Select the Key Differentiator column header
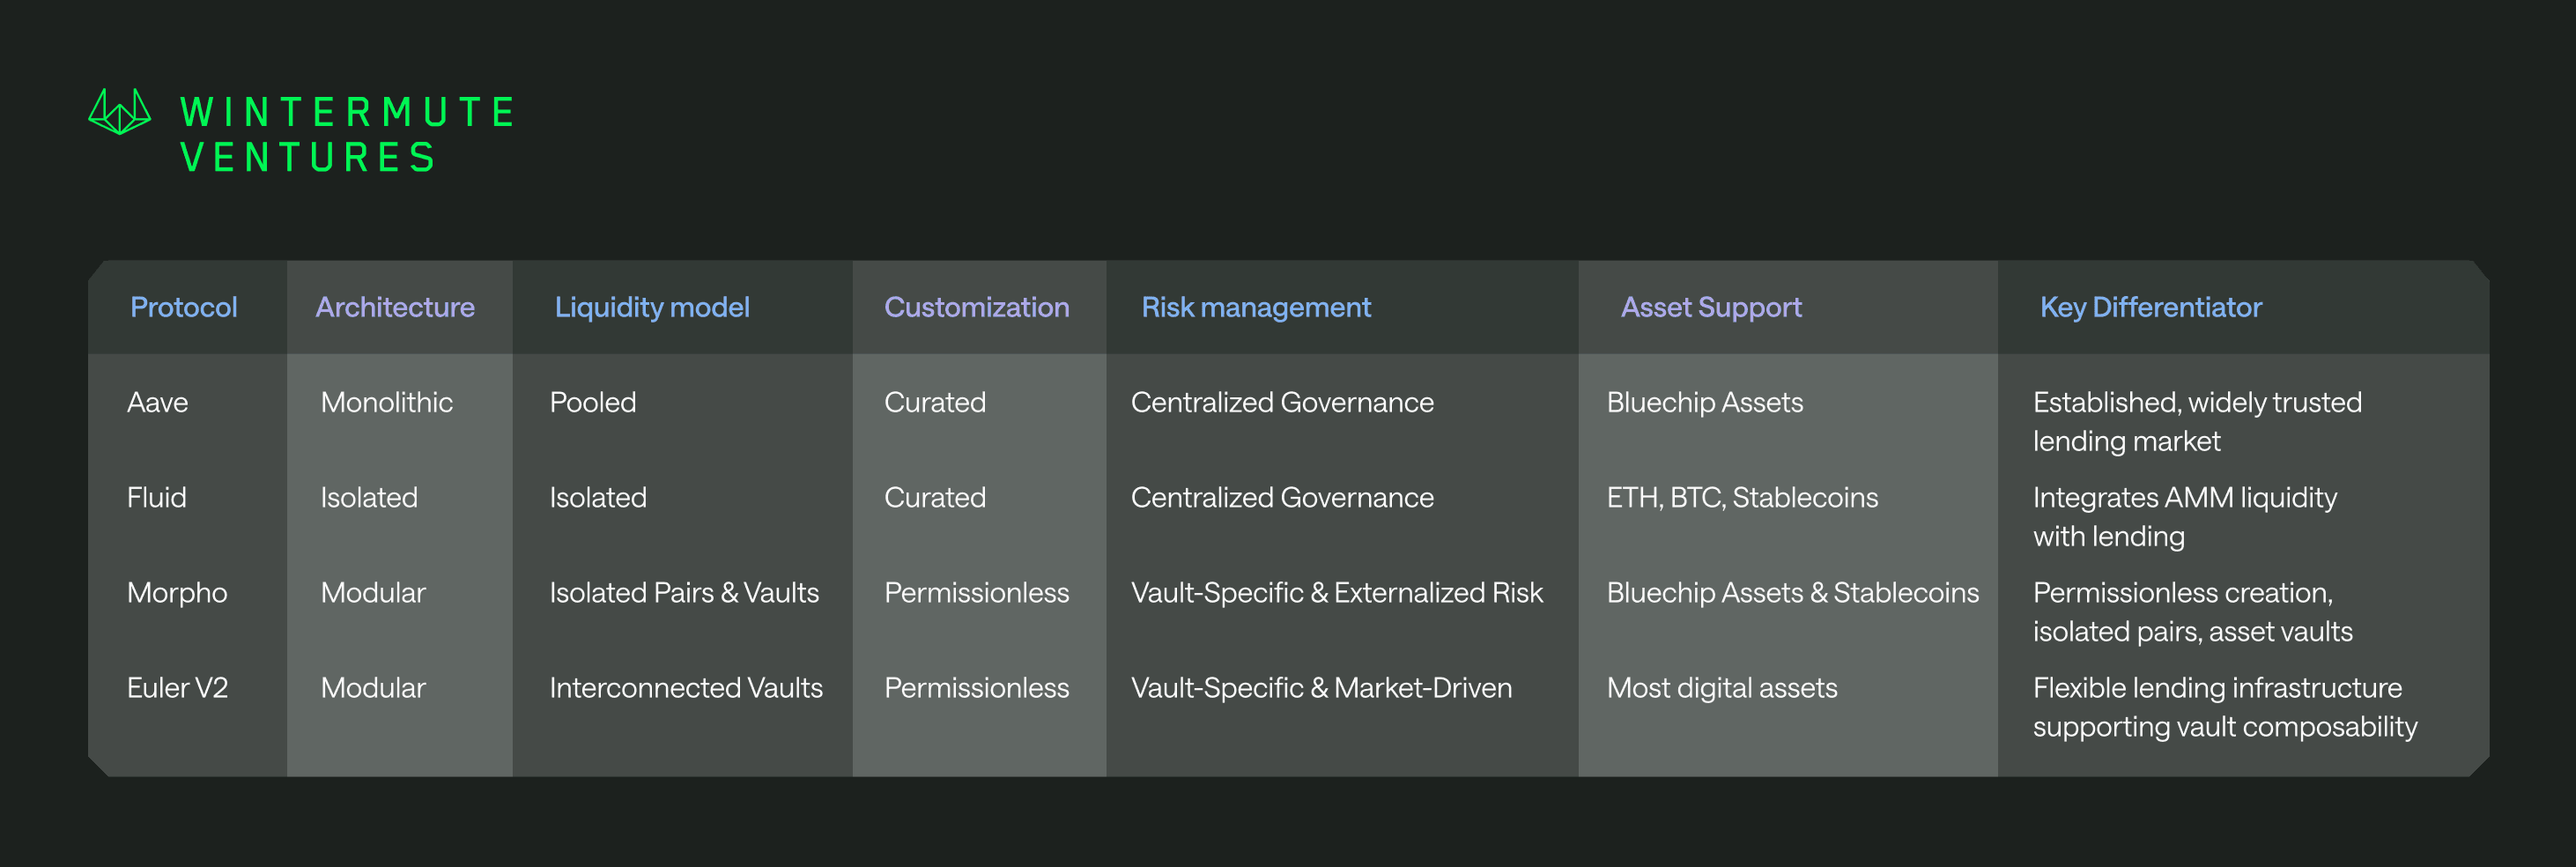Image resolution: width=2576 pixels, height=867 pixels. click(x=2151, y=307)
